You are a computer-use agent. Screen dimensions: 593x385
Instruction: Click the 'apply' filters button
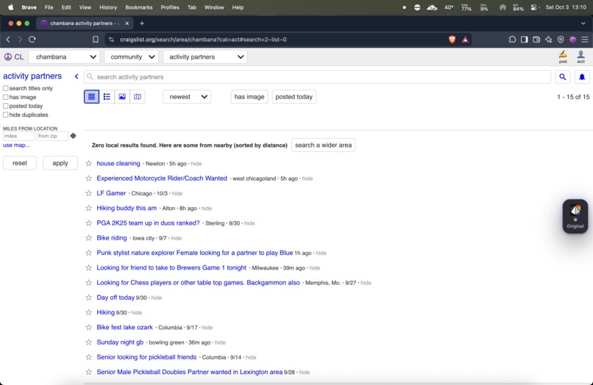[x=60, y=163]
